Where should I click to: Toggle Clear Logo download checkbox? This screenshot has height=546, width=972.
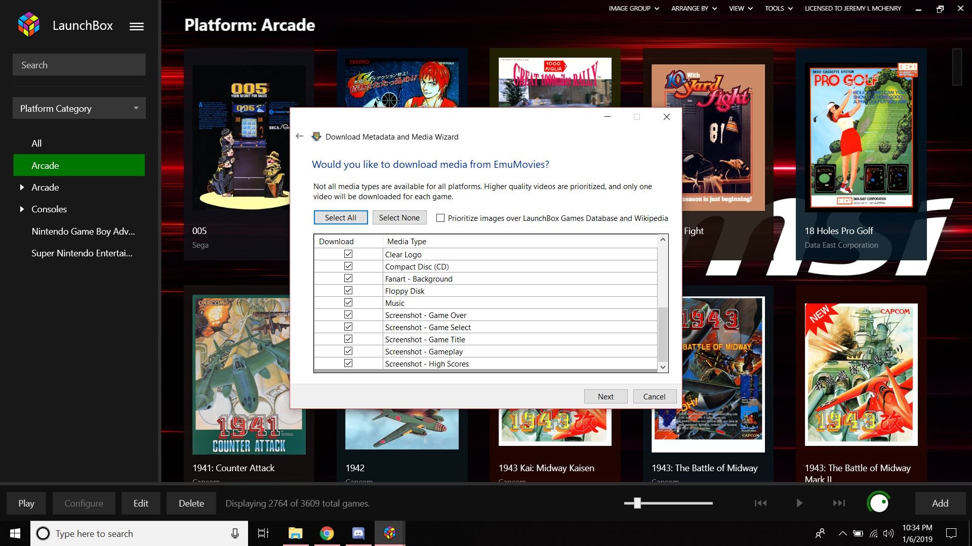click(x=348, y=254)
